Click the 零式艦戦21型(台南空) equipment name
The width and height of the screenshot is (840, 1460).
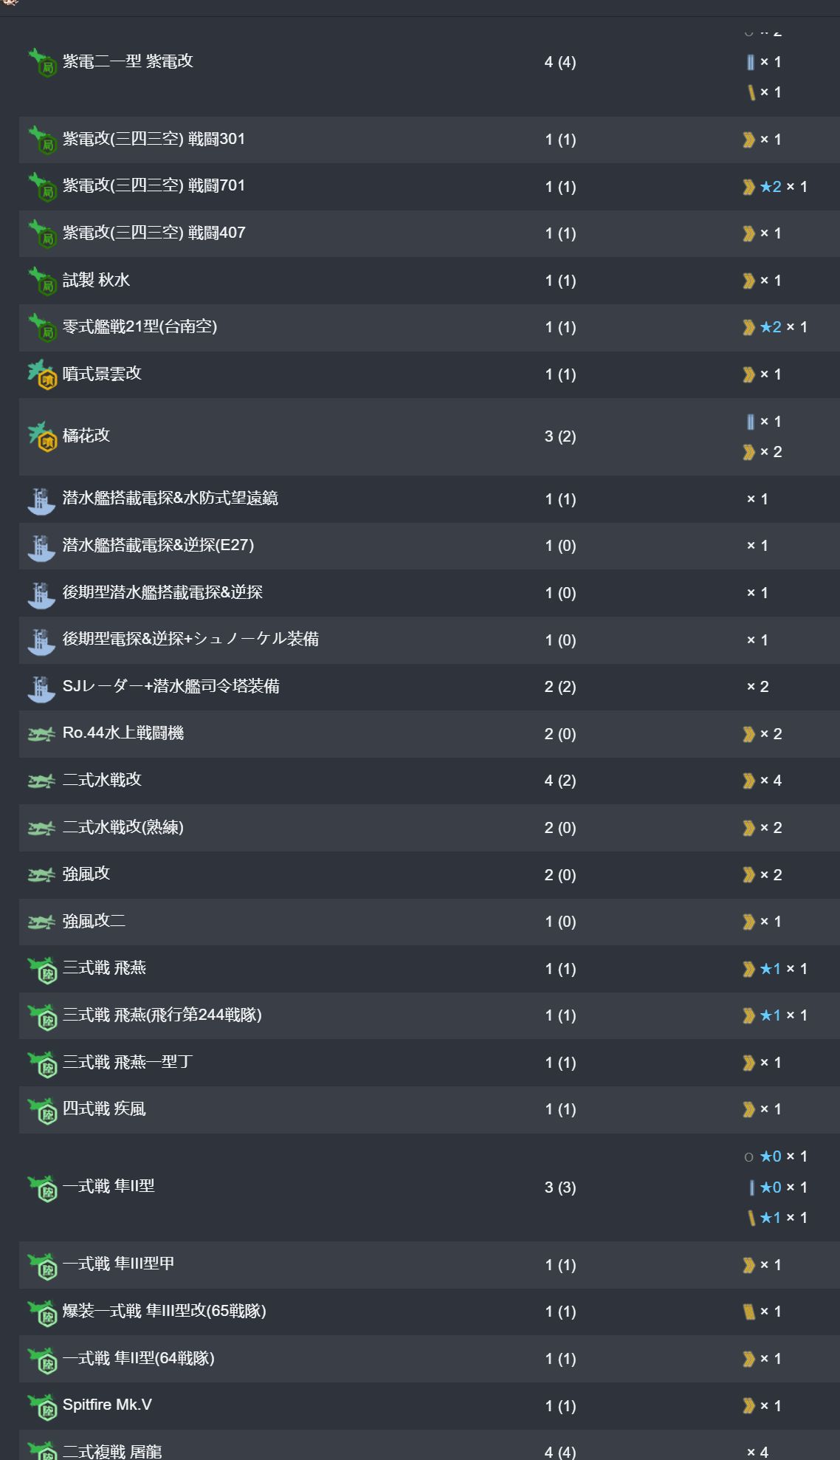(140, 326)
